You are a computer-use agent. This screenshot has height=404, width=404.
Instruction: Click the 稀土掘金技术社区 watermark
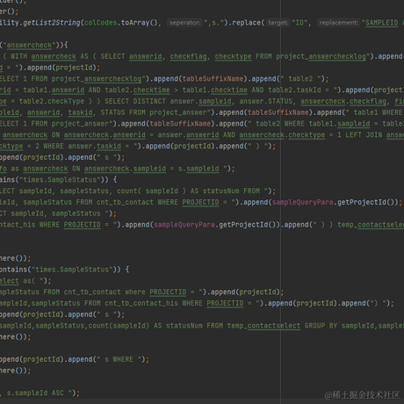(x=362, y=395)
